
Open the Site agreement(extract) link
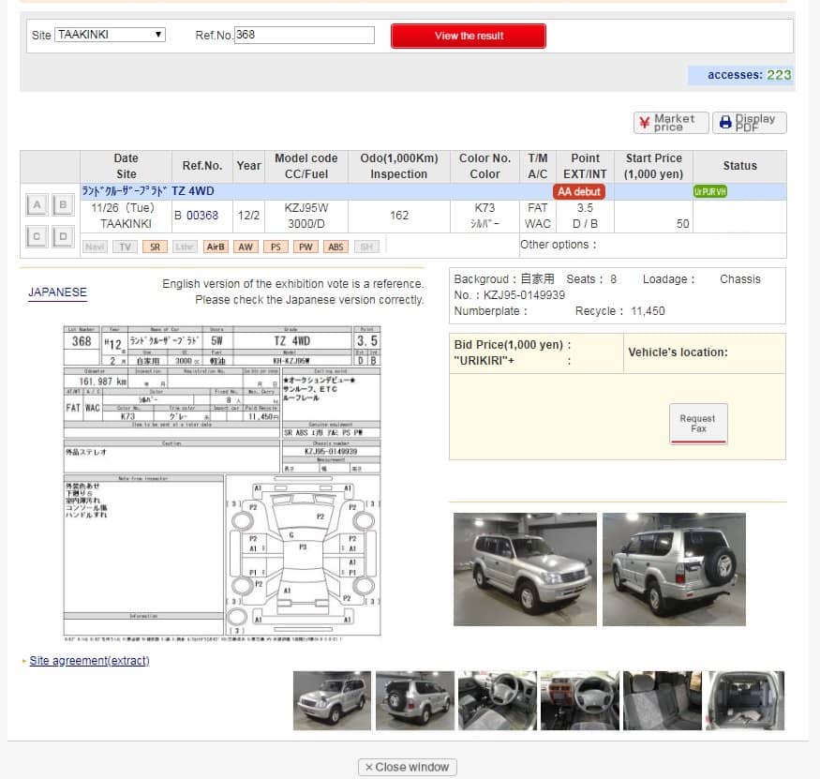(89, 661)
